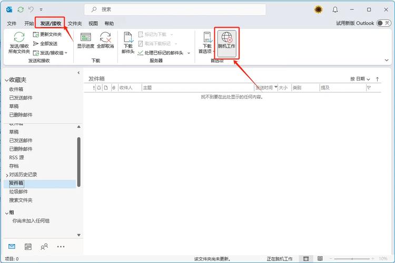Click the undo icon in title bar
The height and width of the screenshot is (263, 395).
coord(31,9)
